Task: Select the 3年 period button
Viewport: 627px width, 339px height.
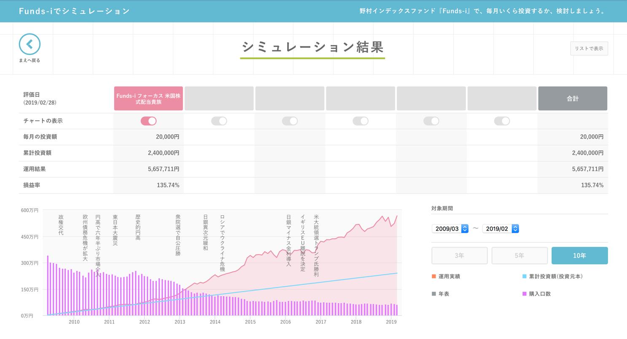Action: pyautogui.click(x=459, y=255)
